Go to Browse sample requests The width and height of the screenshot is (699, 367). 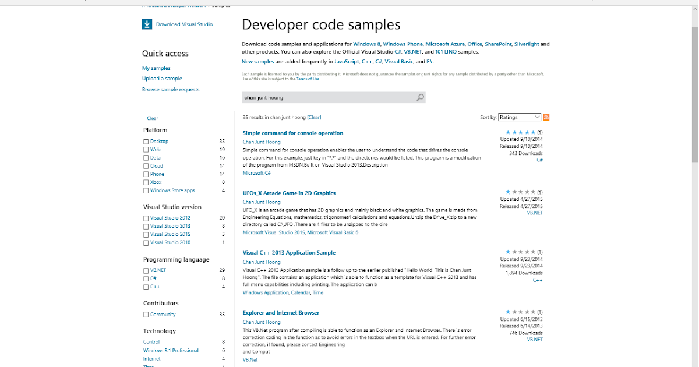(x=171, y=90)
